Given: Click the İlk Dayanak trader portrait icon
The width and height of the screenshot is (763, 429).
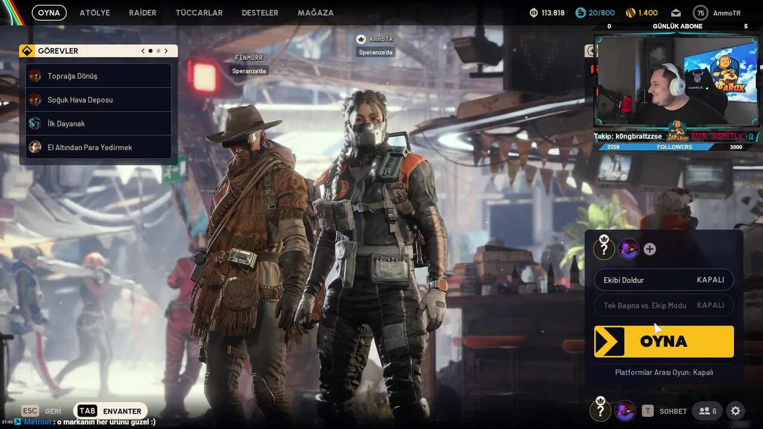Looking at the screenshot, I should 35,123.
